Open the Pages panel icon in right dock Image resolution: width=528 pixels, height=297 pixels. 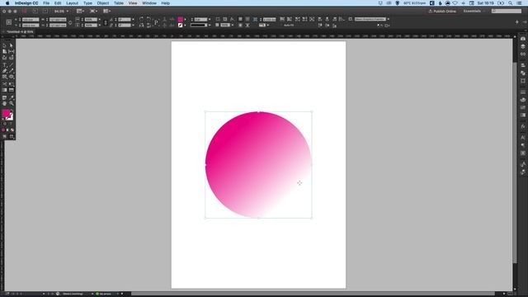coord(522,39)
